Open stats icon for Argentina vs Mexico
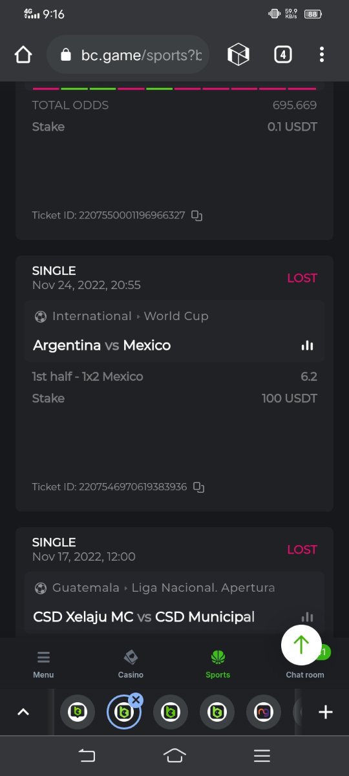 point(307,345)
